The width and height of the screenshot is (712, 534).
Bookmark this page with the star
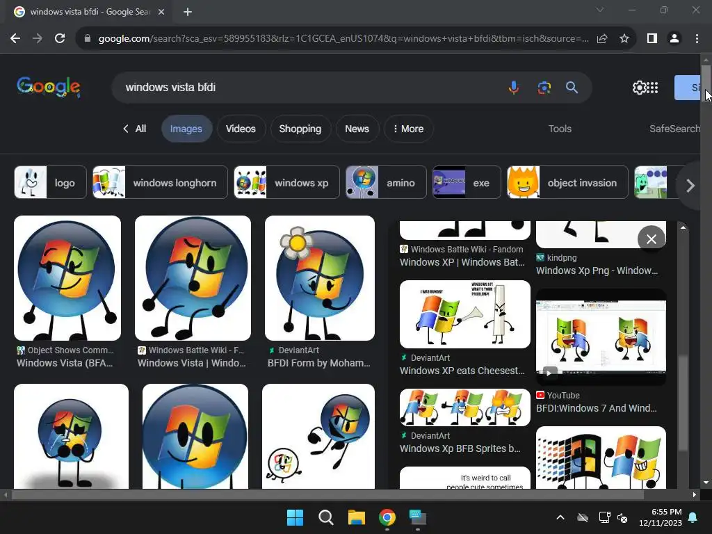624,39
